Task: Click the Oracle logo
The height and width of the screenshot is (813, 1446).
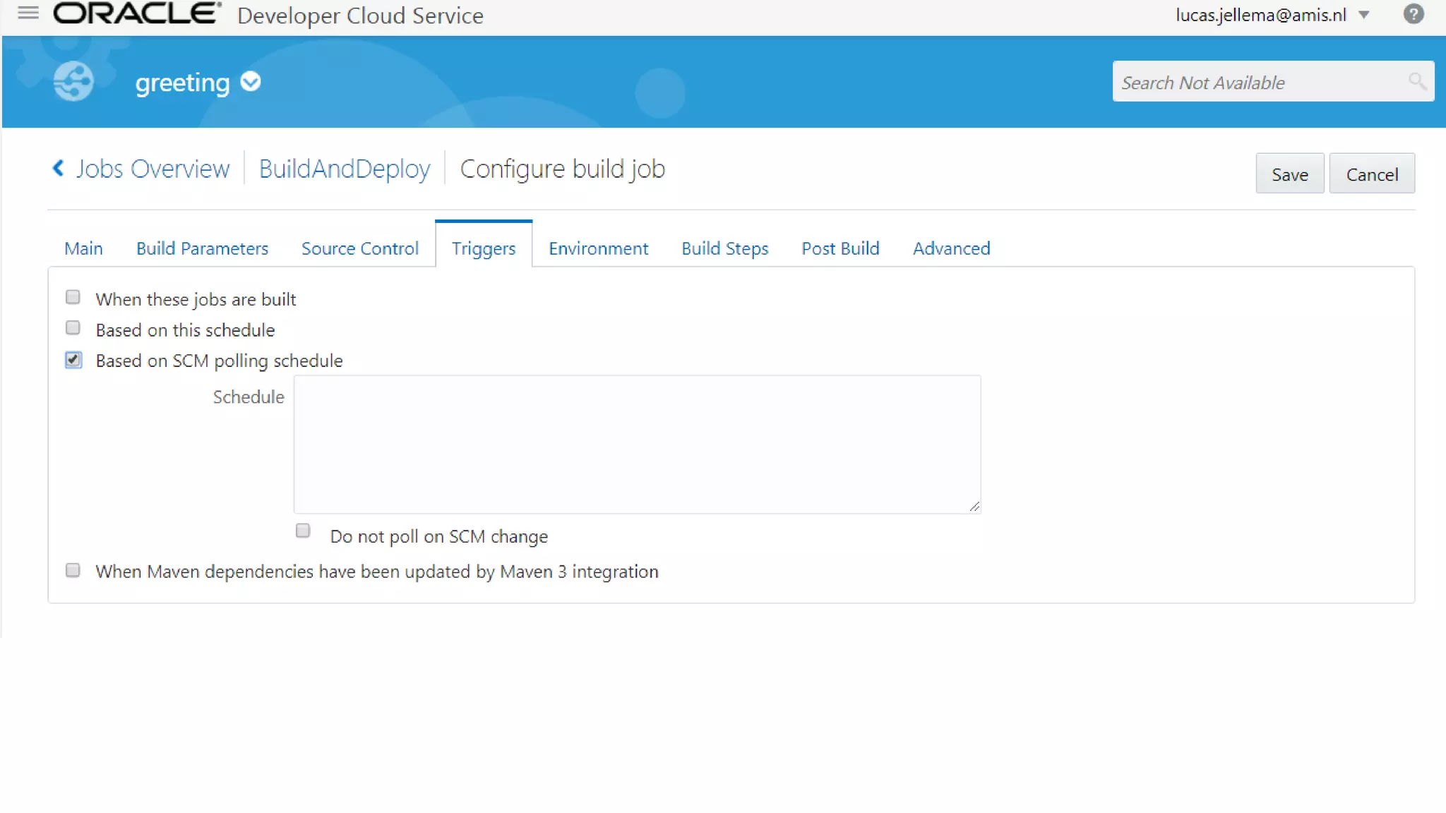Action: (137, 13)
